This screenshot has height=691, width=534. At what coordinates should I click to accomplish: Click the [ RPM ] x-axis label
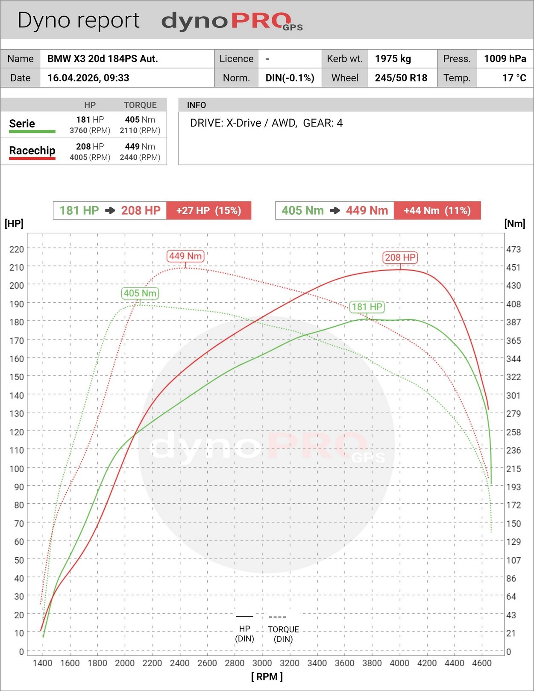pyautogui.click(x=267, y=676)
